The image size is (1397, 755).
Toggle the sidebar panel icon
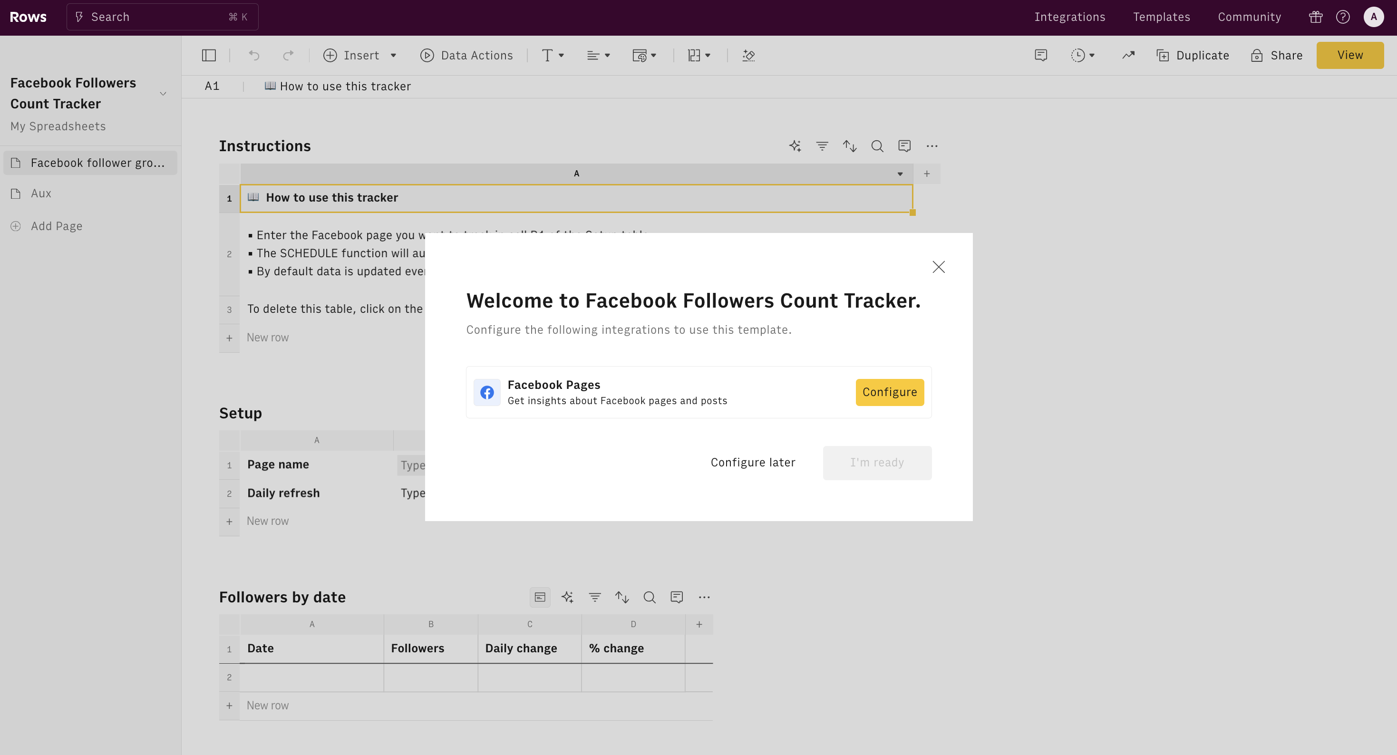point(209,55)
